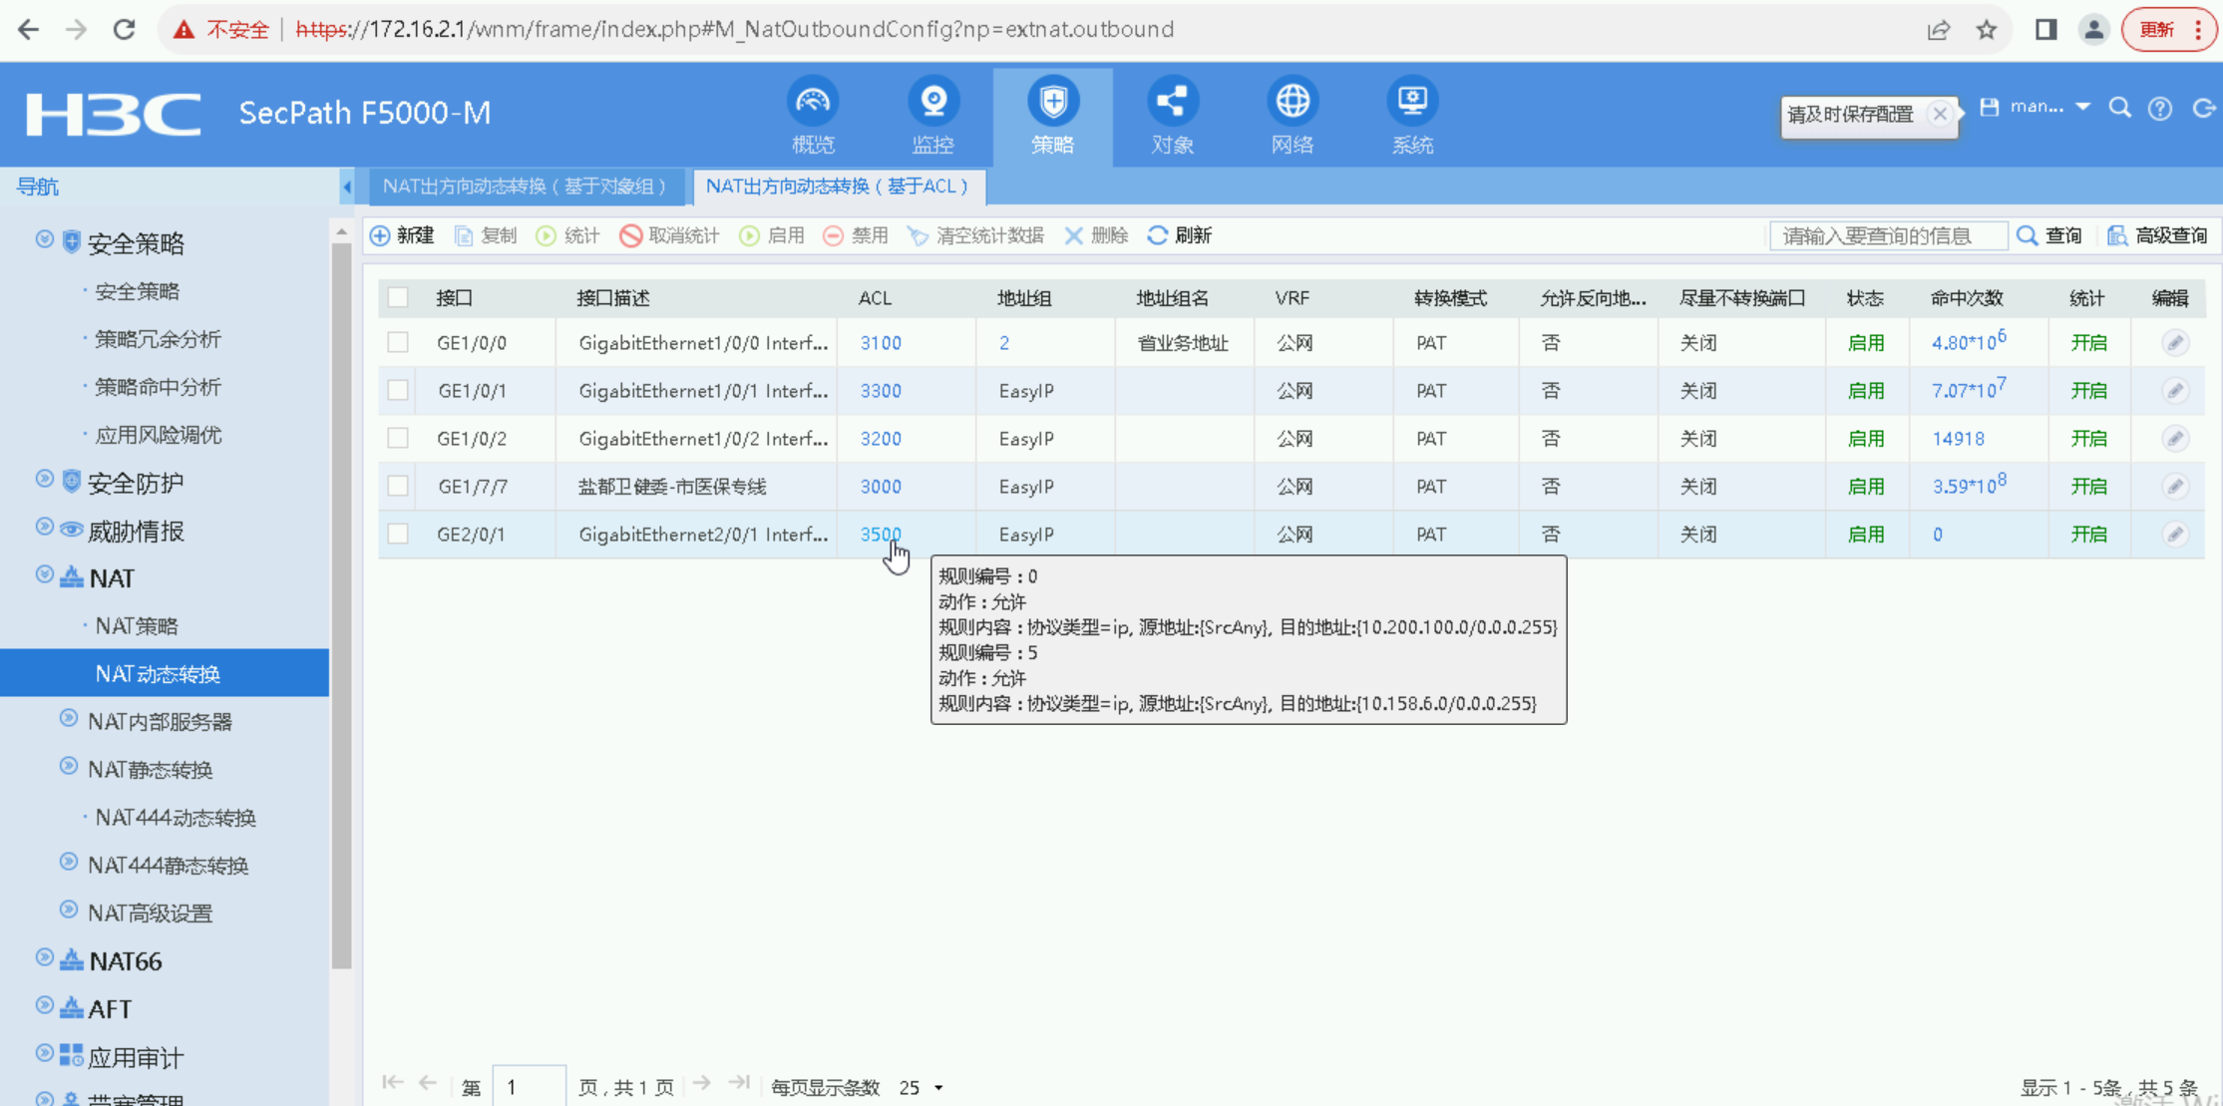Click the edit pencil for GE1/0/0 row
Viewport: 2223px width, 1106px height.
click(2175, 343)
